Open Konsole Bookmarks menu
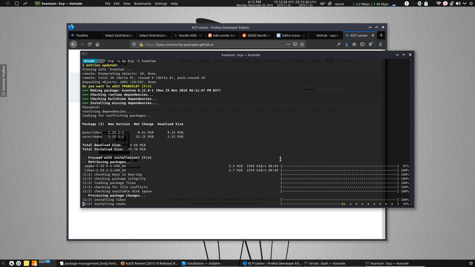475x267 pixels. [142, 4]
